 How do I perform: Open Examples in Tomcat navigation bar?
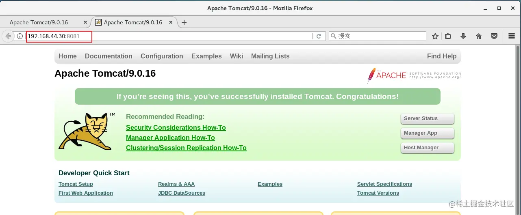206,56
